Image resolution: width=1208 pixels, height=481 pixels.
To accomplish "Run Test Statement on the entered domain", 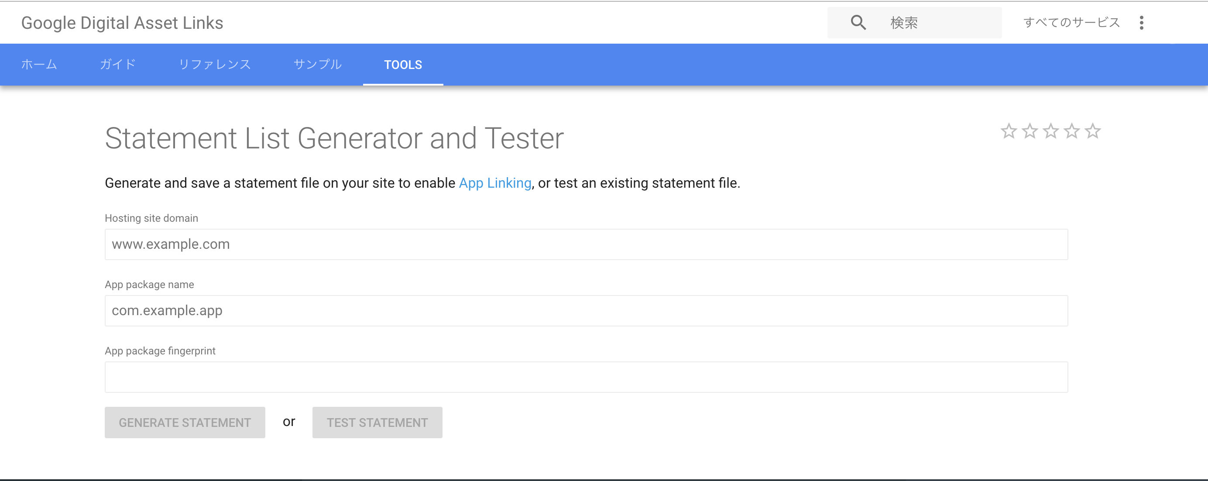I will [x=377, y=422].
